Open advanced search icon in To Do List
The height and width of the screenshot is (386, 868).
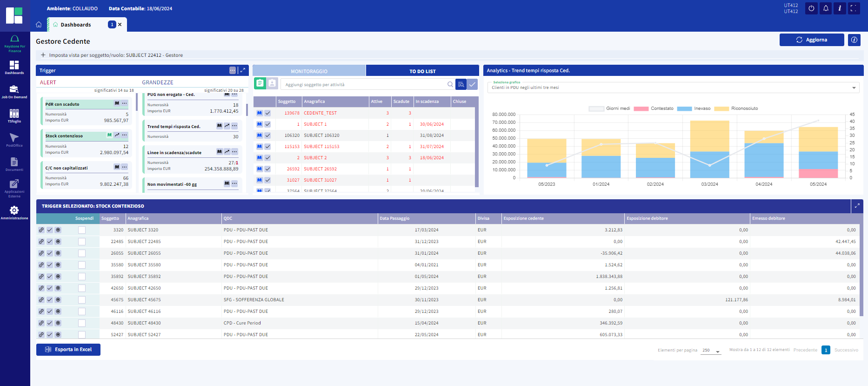point(461,84)
